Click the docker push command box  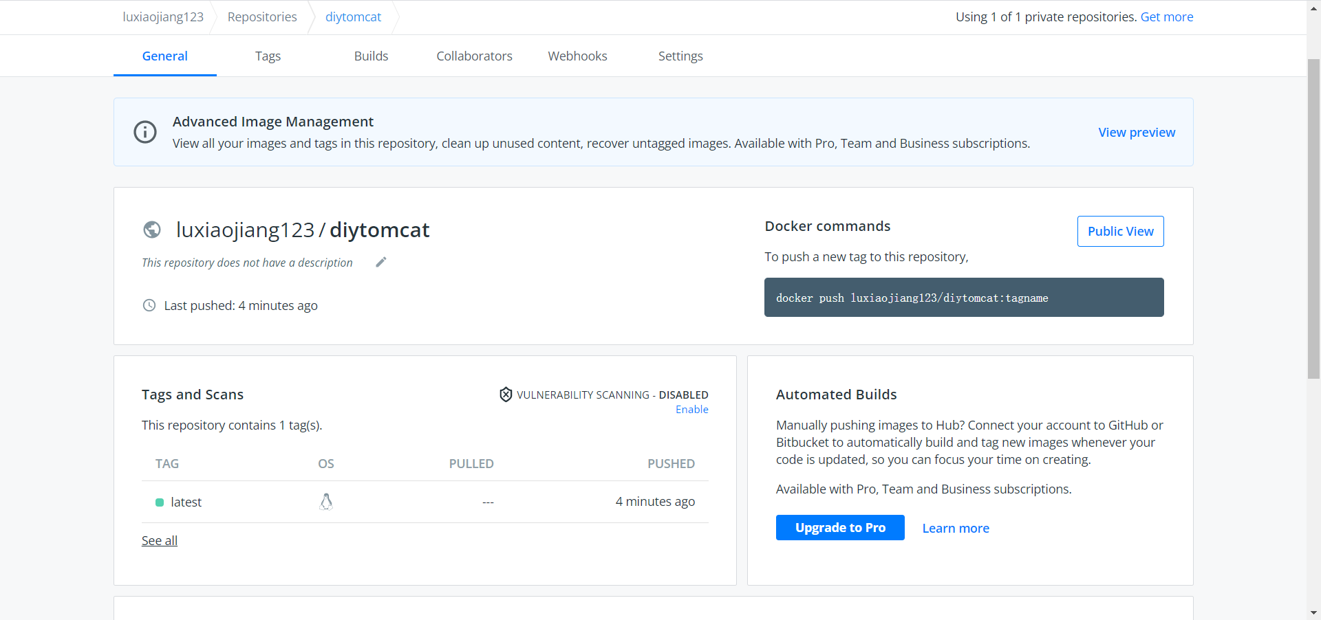(963, 298)
